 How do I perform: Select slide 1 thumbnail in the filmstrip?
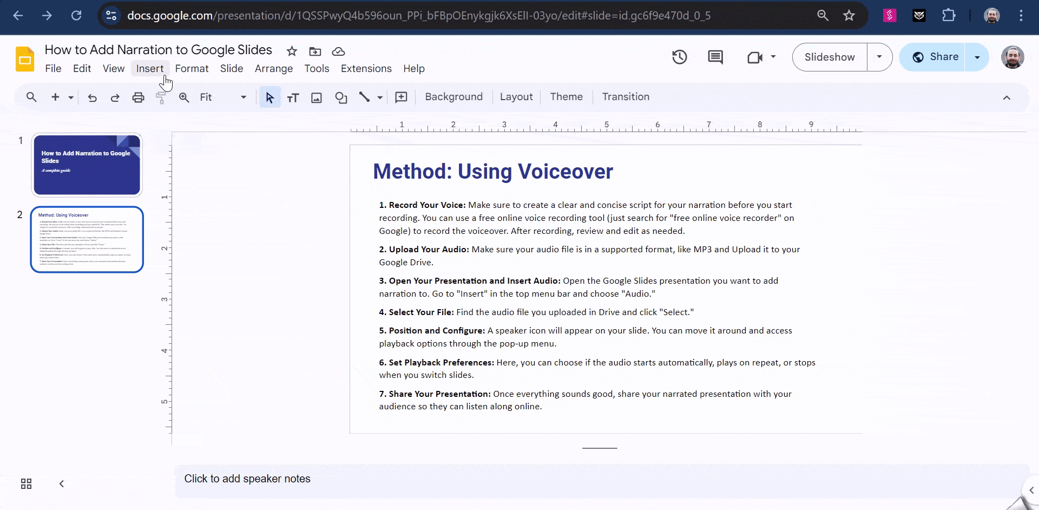click(86, 165)
